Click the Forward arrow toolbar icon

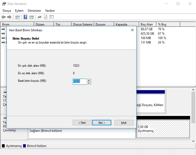tap(9, 17)
